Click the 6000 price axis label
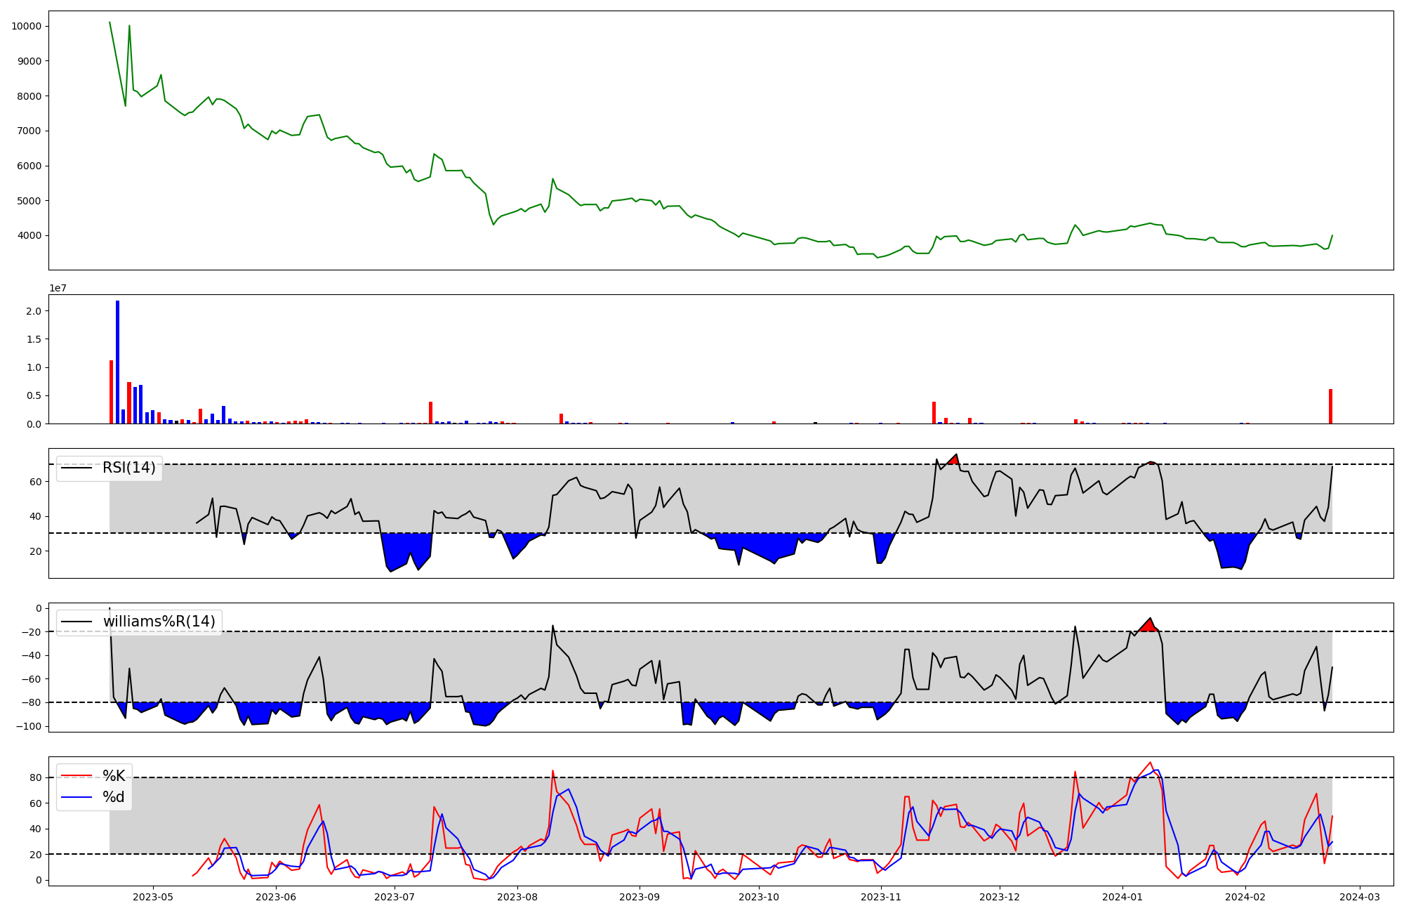 [x=29, y=166]
